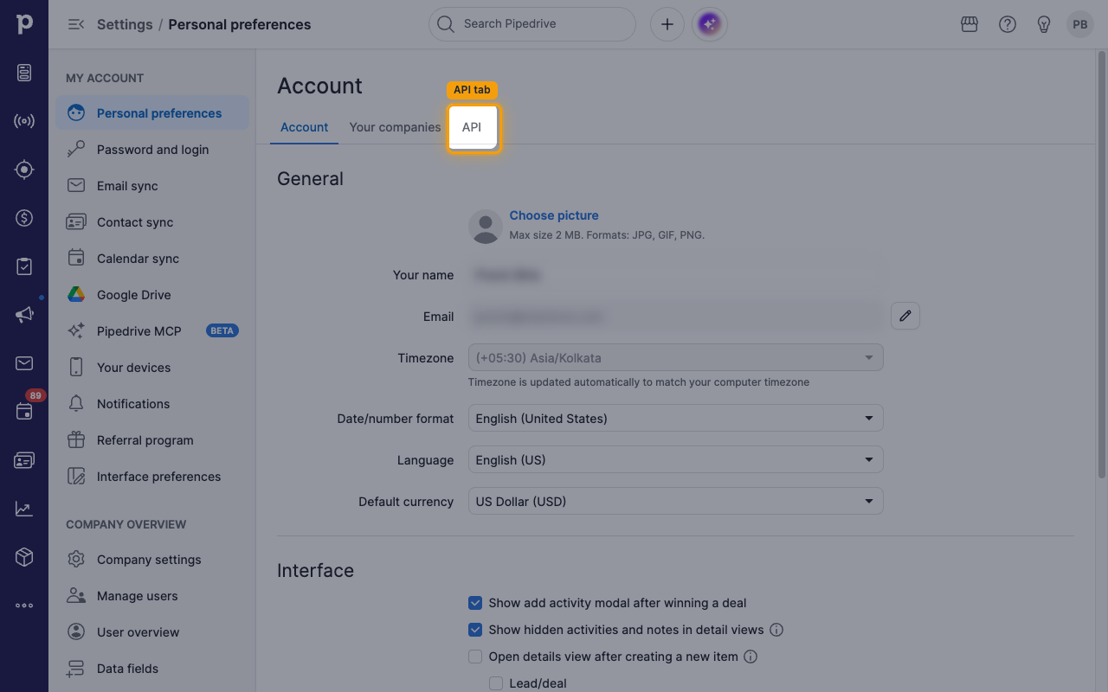Click the pencil edit email icon
Viewport: 1108px width, 692px height.
click(905, 316)
